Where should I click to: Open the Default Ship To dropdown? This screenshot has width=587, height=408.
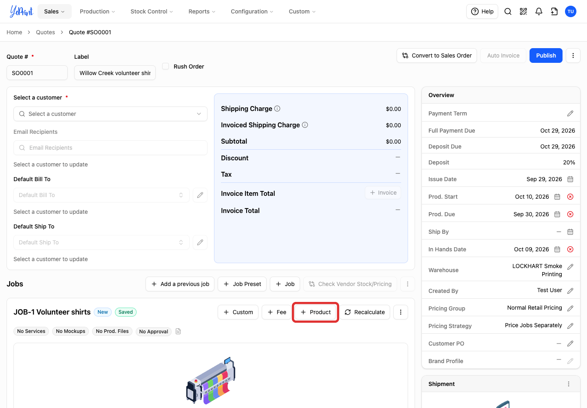pyautogui.click(x=102, y=242)
